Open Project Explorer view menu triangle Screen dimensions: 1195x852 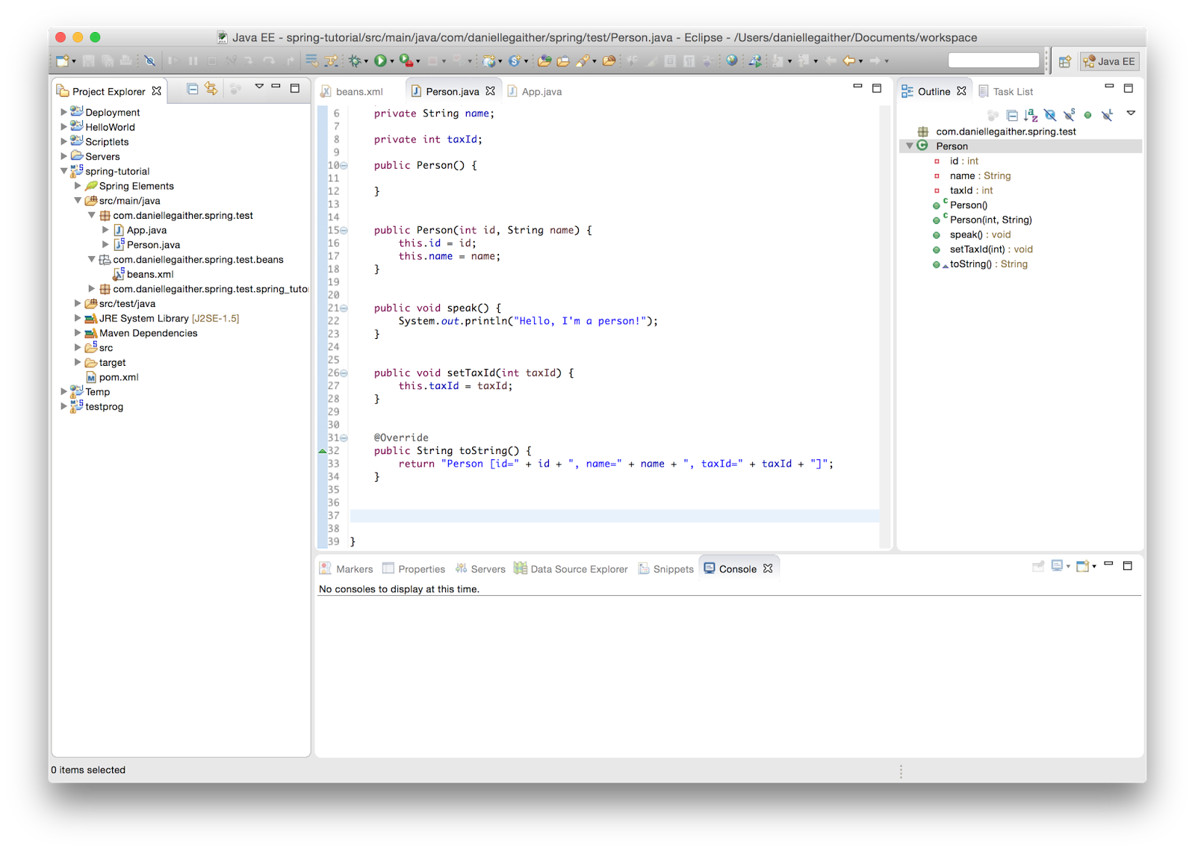pyautogui.click(x=259, y=87)
